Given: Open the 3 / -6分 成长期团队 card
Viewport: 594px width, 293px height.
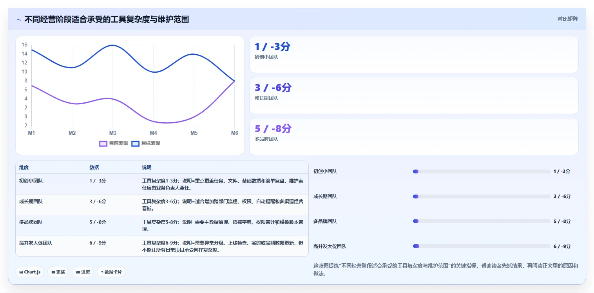Looking at the screenshot, I should tap(414, 96).
